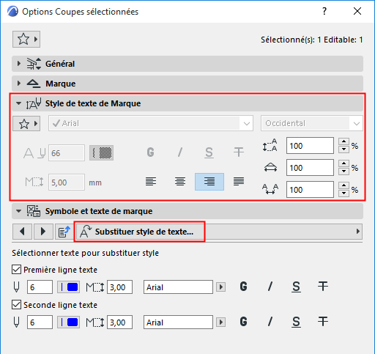The height and width of the screenshot is (354, 375).
Task: Open the Arial font dropdown in Style panel
Action: 151,123
